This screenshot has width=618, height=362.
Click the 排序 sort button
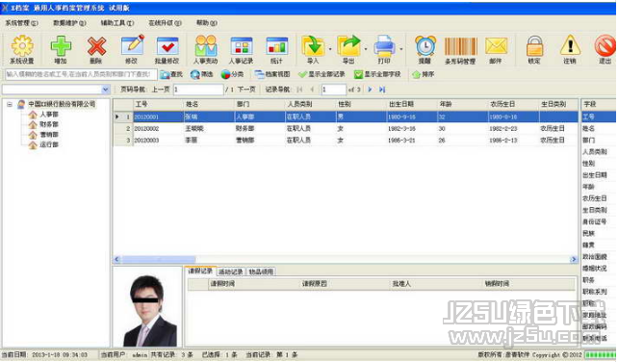[x=423, y=74]
